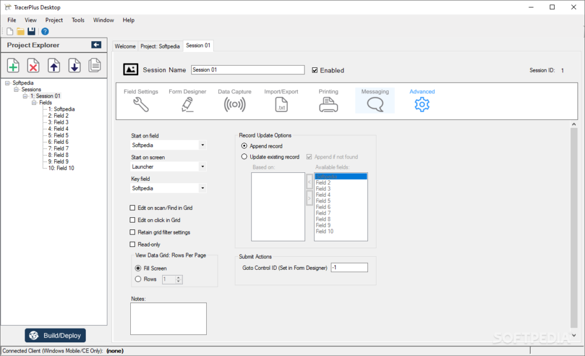This screenshot has height=356, width=585.
Task: Open the Start on screen dropdown
Action: (203, 167)
